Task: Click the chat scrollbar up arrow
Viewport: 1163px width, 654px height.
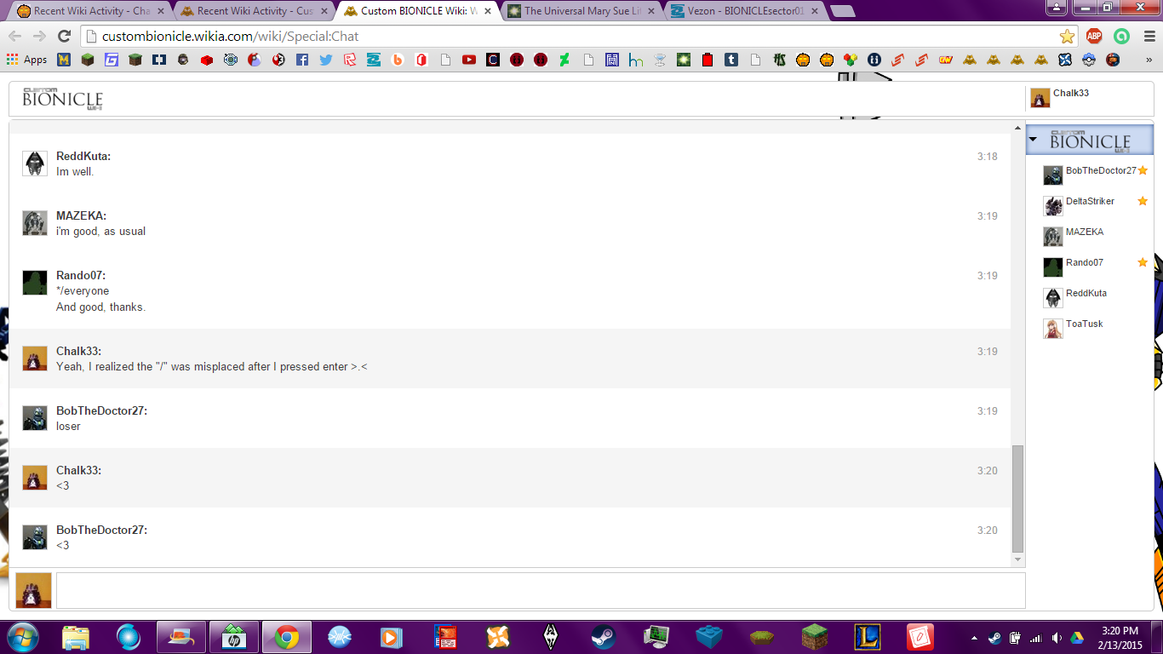Action: (1018, 128)
